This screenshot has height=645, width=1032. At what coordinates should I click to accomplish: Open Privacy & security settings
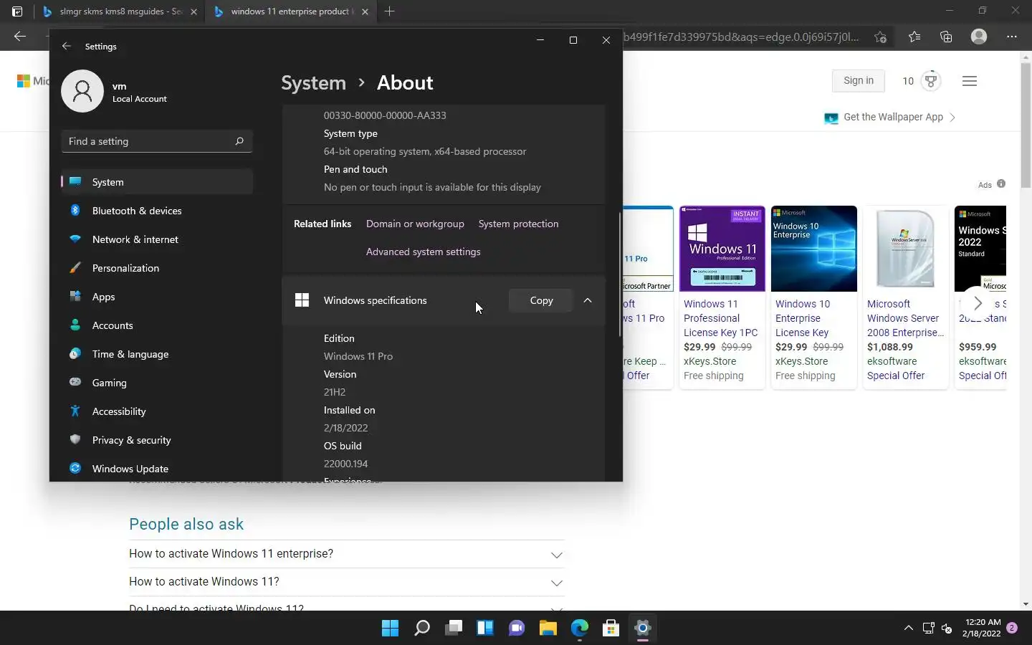pos(157,440)
